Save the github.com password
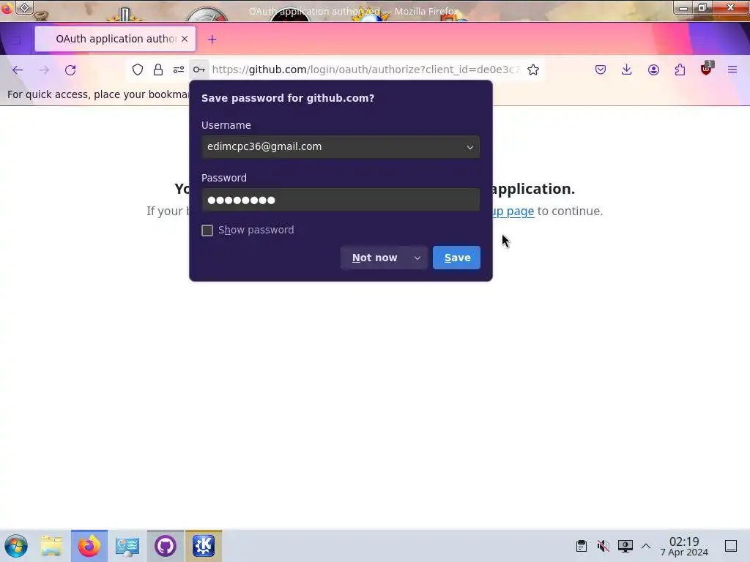750x562 pixels. (456, 258)
